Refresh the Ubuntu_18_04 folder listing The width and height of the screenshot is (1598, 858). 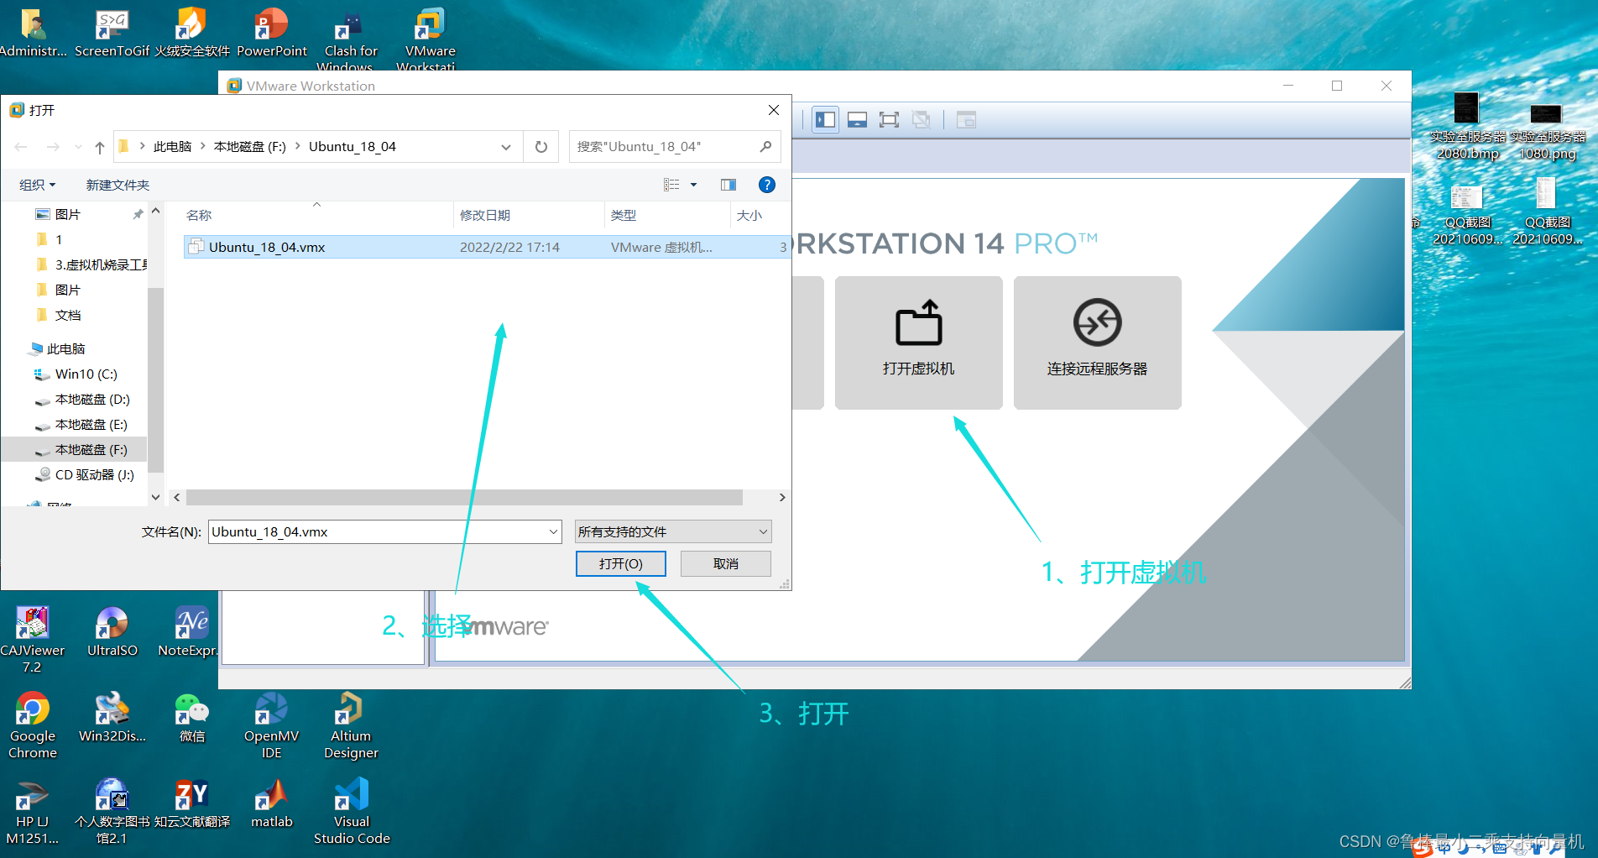(541, 147)
